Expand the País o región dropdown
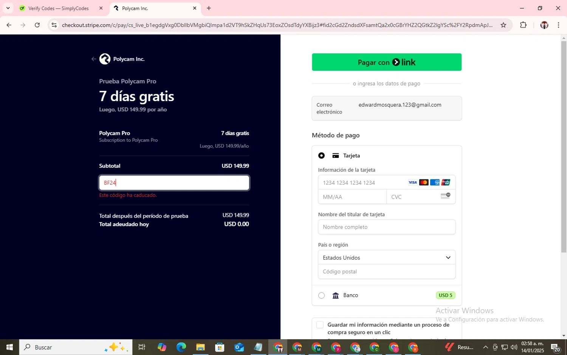 (387, 257)
